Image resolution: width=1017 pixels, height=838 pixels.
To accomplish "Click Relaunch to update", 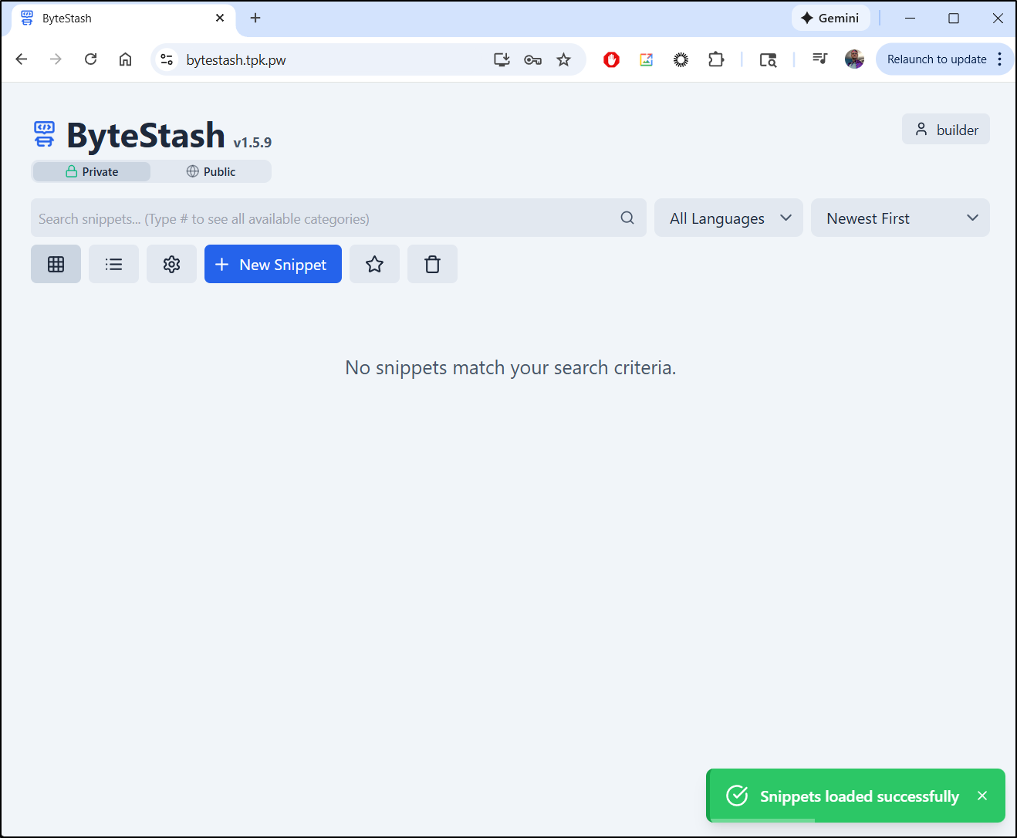I will click(937, 59).
